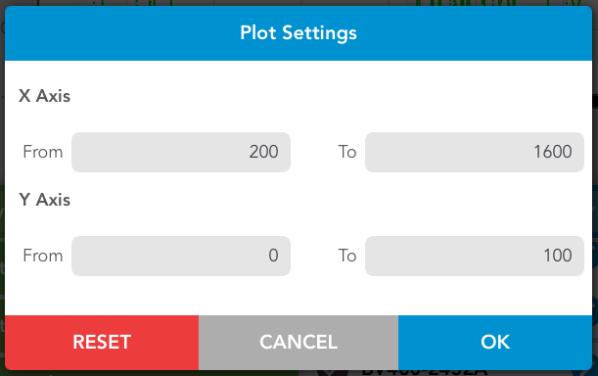
Task: Click the Y Axis section heading
Action: point(45,200)
